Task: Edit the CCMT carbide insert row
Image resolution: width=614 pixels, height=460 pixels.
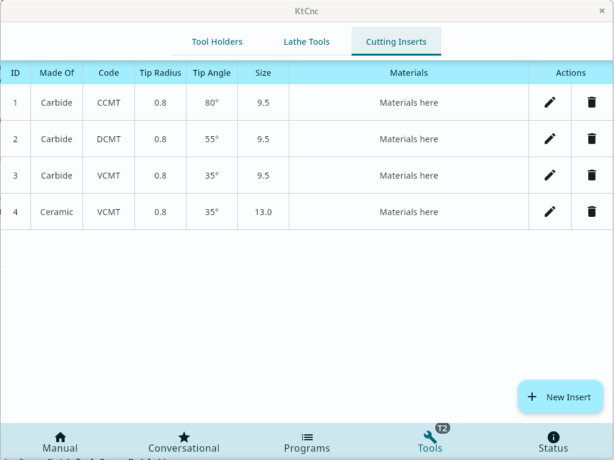Action: coord(550,102)
